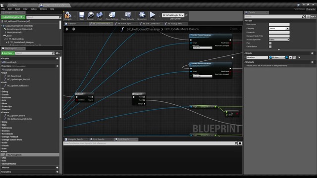Click the Character parent class link
The image size is (317, 178).
click(311, 9)
